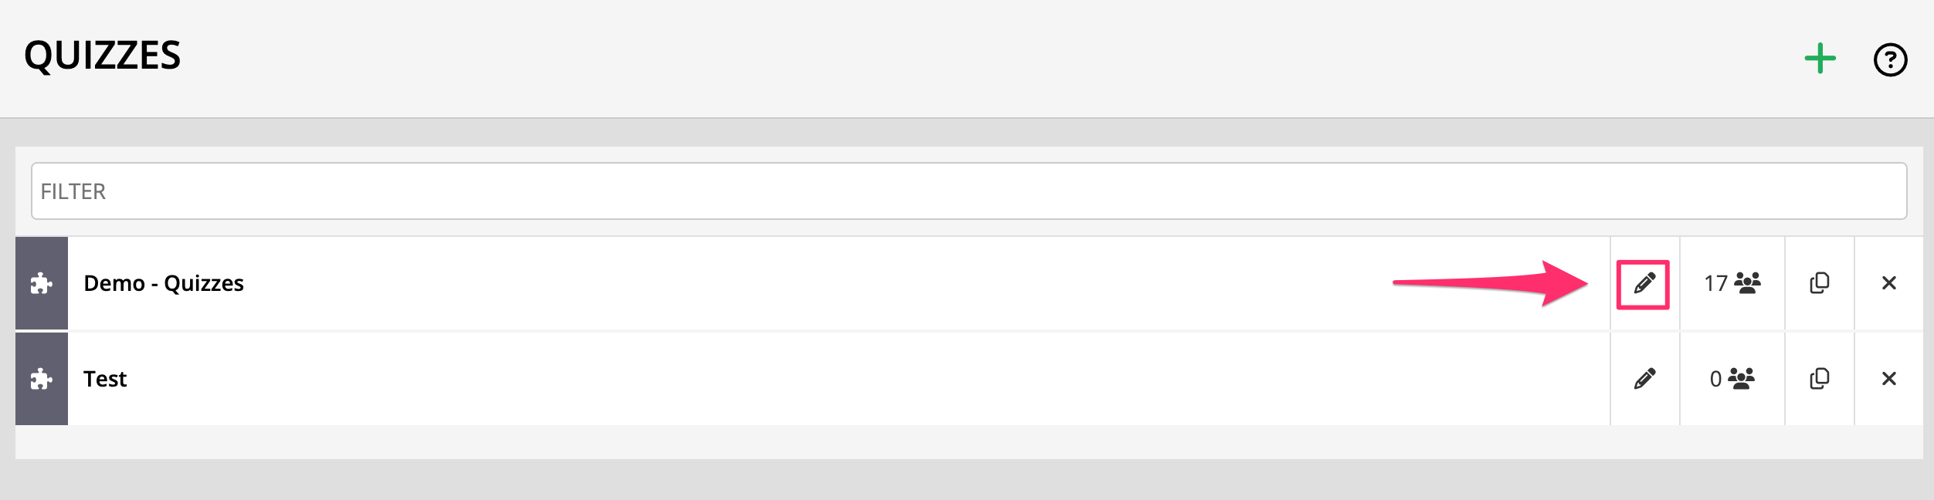This screenshot has height=500, width=1934.
Task: Edit the Test quiz with pencil
Action: pos(1644,379)
